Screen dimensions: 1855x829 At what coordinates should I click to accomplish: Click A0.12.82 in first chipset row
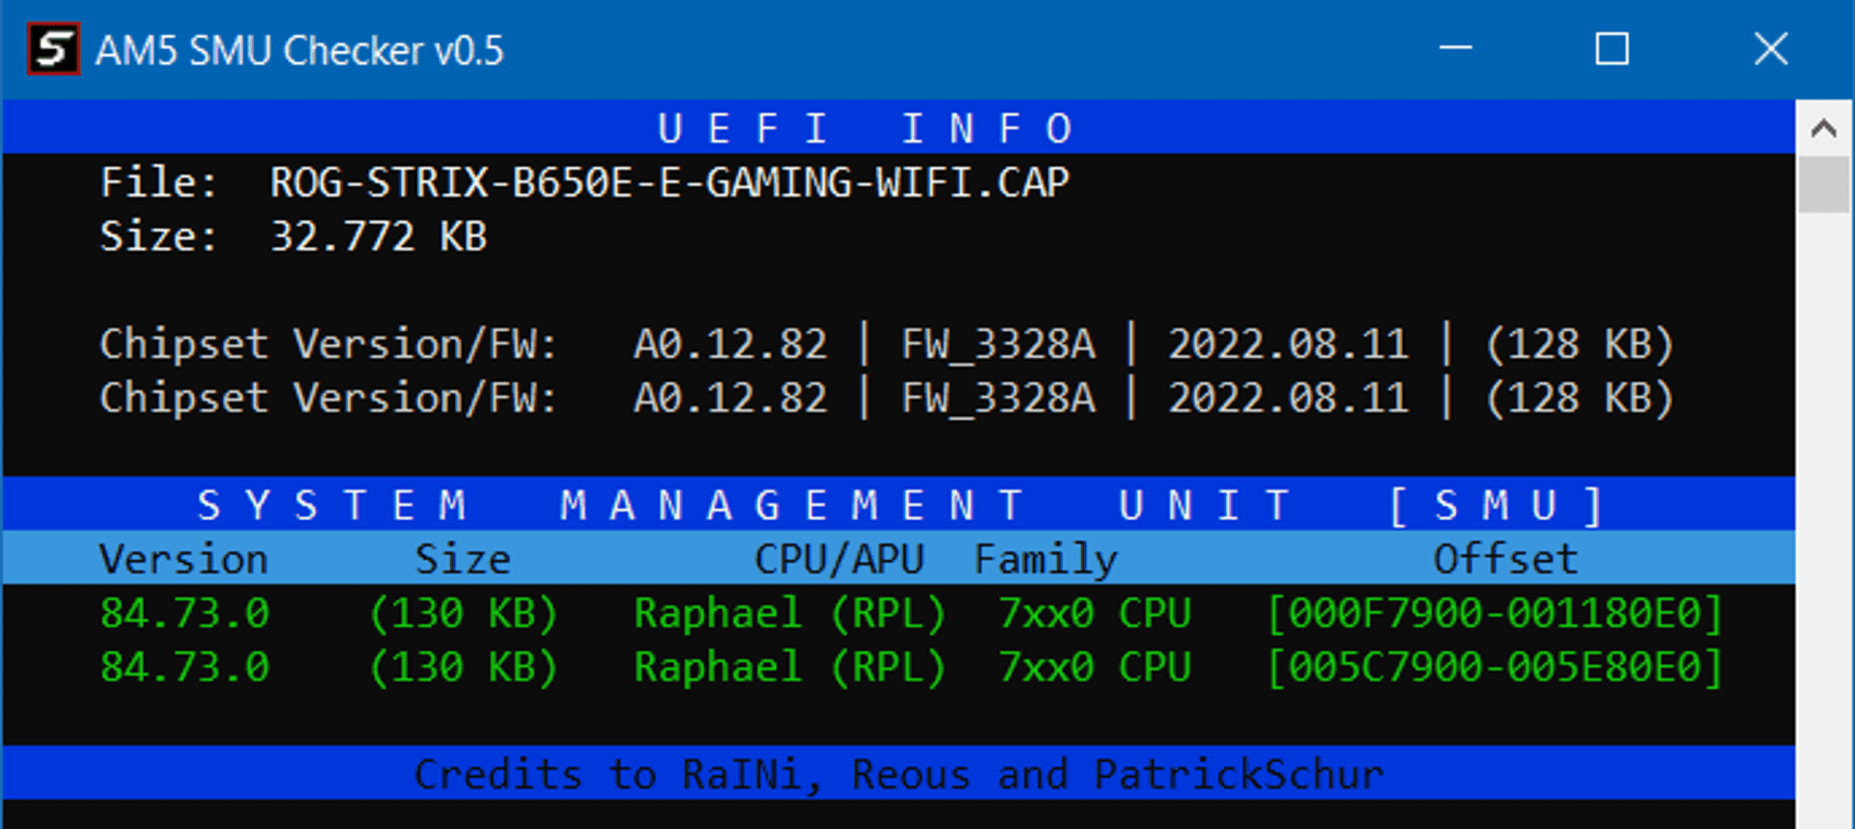pos(730,345)
